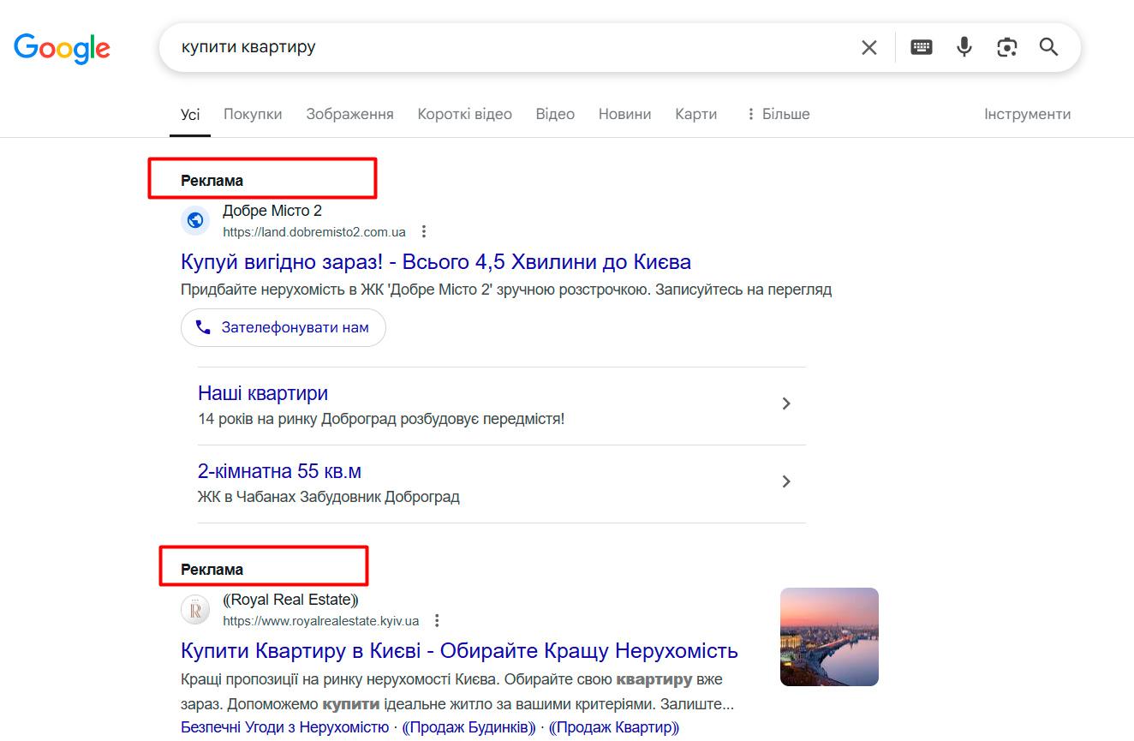Screen dimensions: 1134x741
Task: Click Реклама label above Royal Real Estate
Action: (212, 570)
